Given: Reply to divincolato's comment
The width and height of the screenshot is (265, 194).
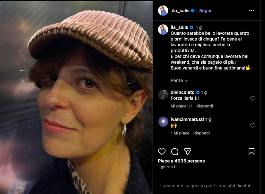Looking at the screenshot, I should pos(205,106).
